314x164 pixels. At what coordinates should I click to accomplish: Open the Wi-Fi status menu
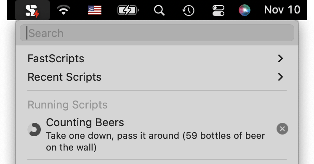pos(64,10)
